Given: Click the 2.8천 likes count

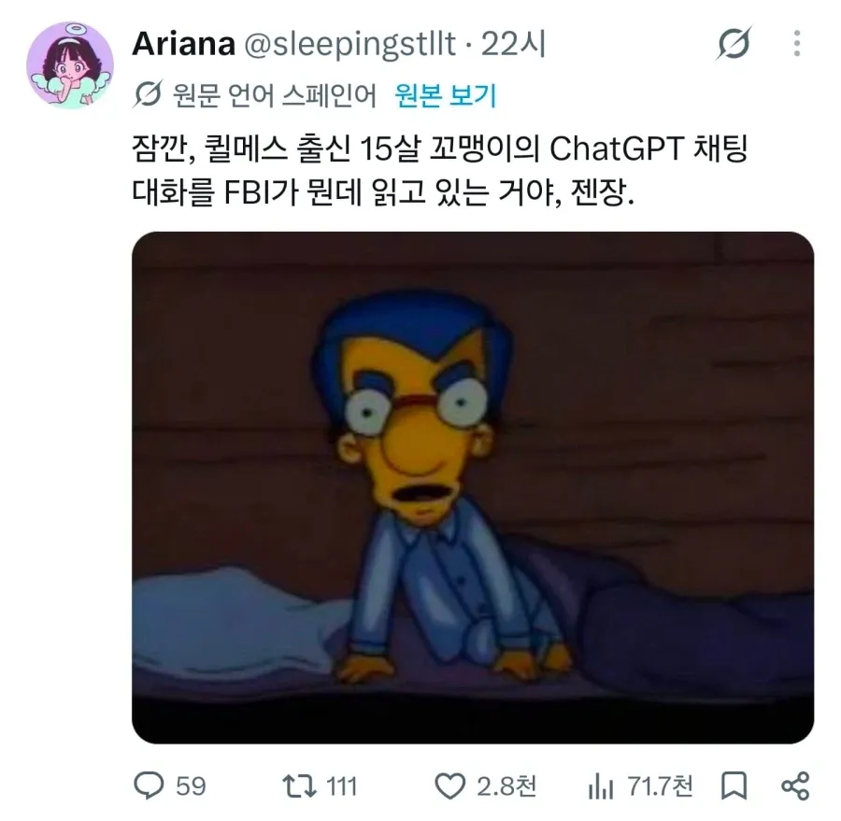Looking at the screenshot, I should [x=506, y=786].
